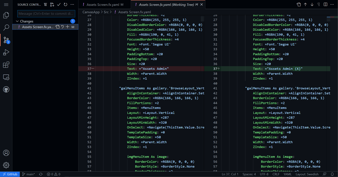Open Source Control more actions menu
Screen dimensions: 338x177
click(72, 5)
